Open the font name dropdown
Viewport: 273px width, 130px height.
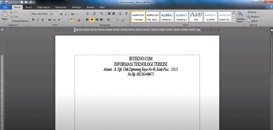click(x=49, y=14)
